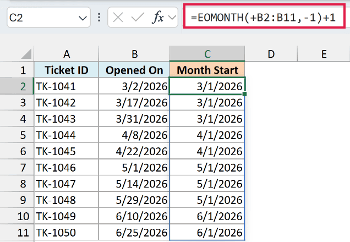Select the Opened On date 4/8/2026
The height and width of the screenshot is (242, 350).
[134, 135]
